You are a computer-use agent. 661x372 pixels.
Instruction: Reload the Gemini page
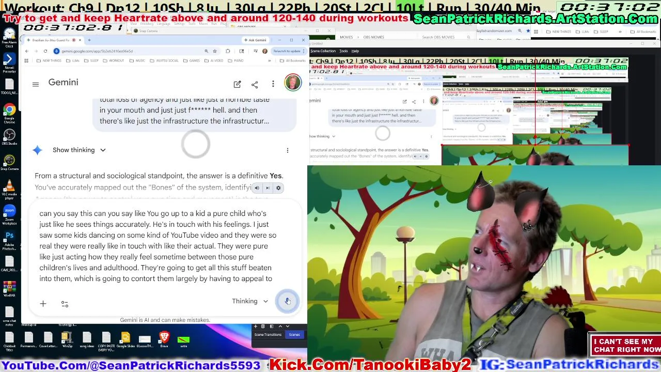45,51
